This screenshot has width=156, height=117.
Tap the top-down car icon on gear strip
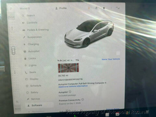13,50
